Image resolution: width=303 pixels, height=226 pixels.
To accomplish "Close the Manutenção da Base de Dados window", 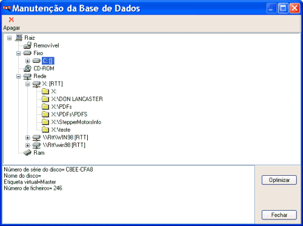I will click(295, 8).
